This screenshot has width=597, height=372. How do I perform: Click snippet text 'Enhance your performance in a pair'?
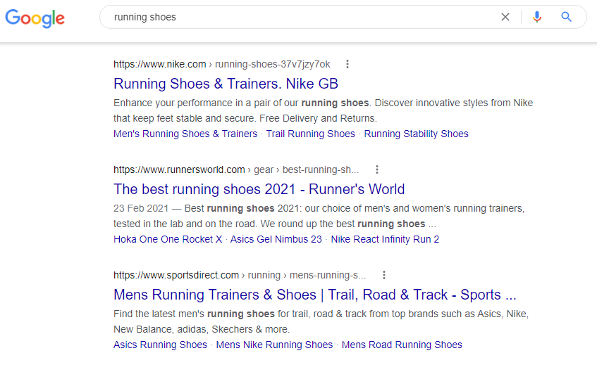(190, 103)
